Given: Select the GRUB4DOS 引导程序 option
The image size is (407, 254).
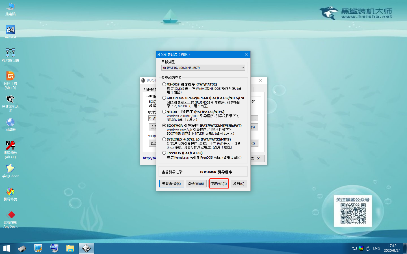Looking at the screenshot, I should coord(164,98).
